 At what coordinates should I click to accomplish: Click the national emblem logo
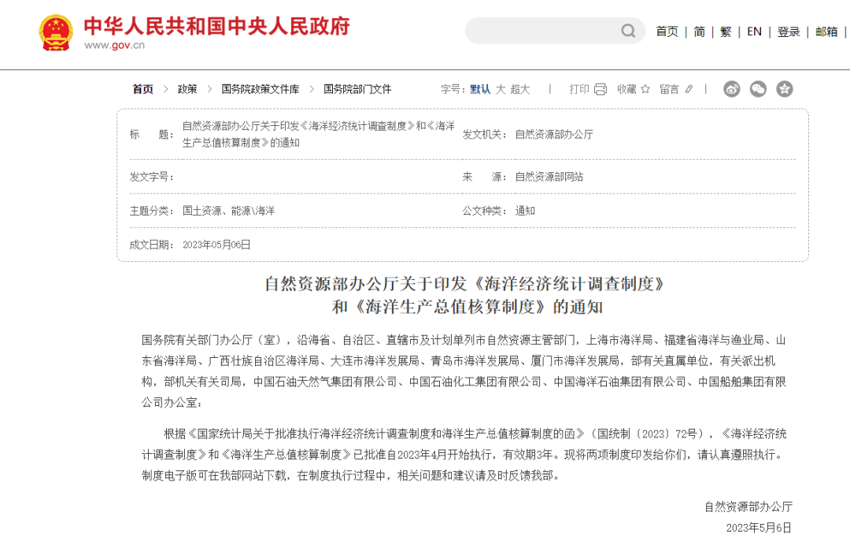click(56, 33)
